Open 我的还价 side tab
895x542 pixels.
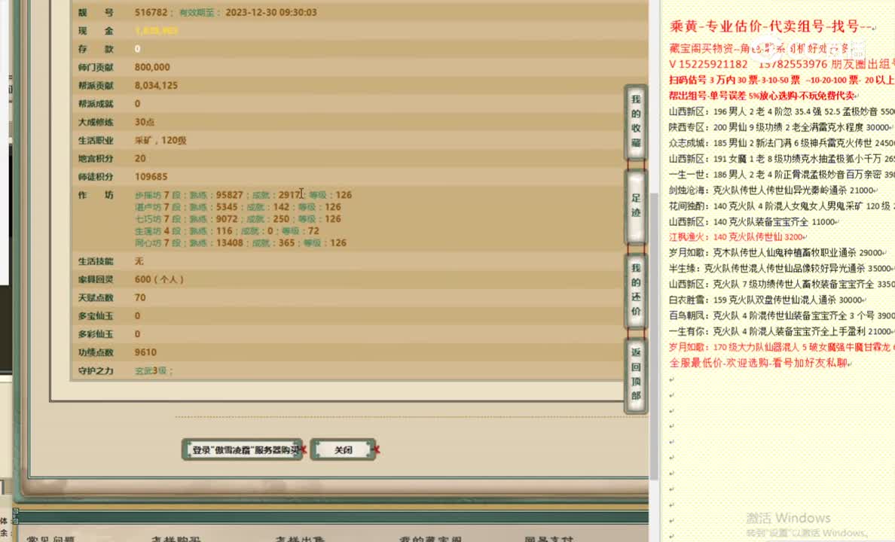[x=636, y=291]
